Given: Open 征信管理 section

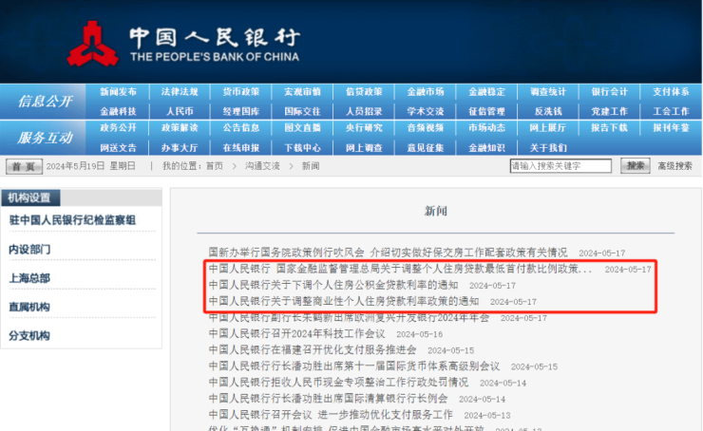Looking at the screenshot, I should pyautogui.click(x=486, y=112).
